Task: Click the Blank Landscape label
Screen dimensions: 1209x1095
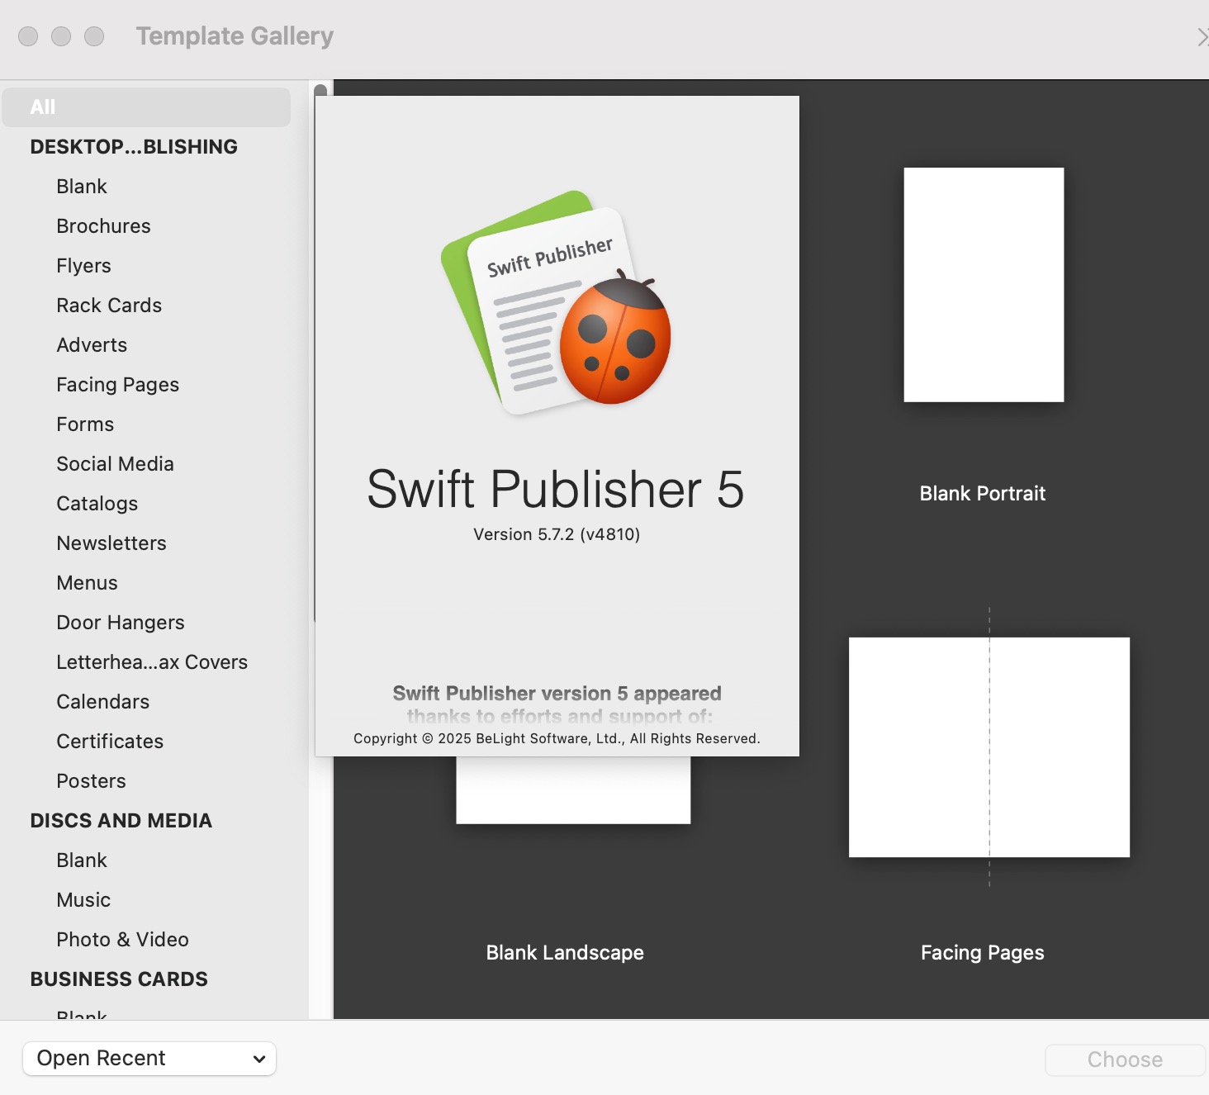Action: pos(565,953)
